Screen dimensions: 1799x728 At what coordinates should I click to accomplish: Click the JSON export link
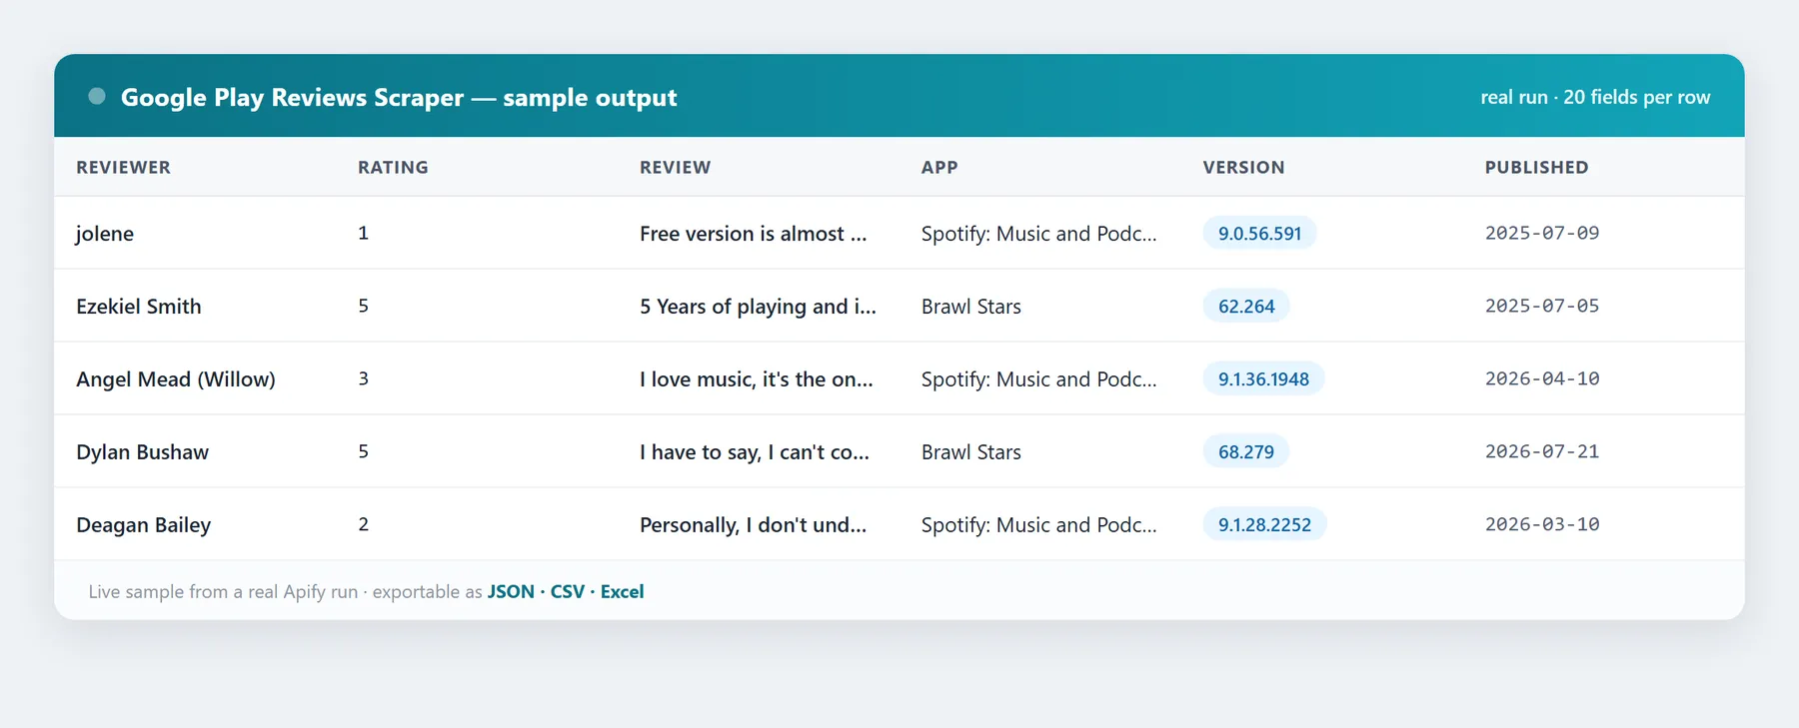(511, 591)
